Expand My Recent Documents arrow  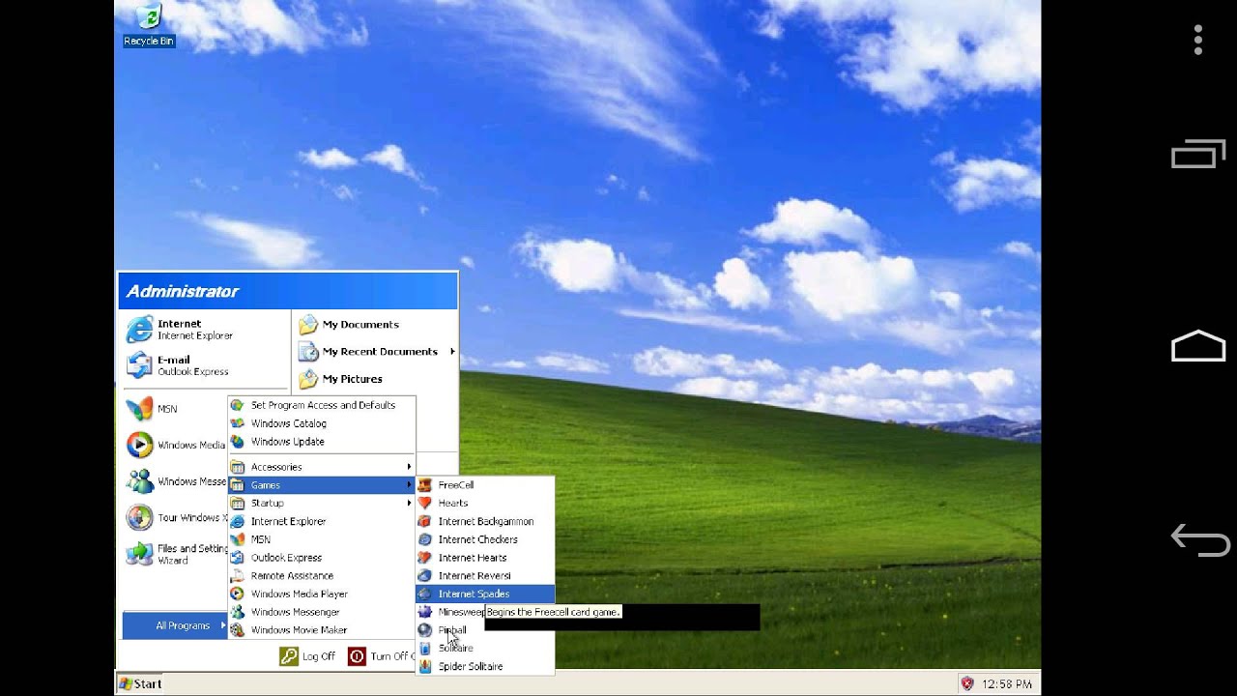click(451, 352)
